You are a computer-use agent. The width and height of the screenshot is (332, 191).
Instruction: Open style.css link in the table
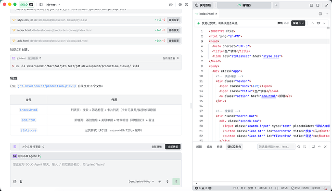(28, 130)
